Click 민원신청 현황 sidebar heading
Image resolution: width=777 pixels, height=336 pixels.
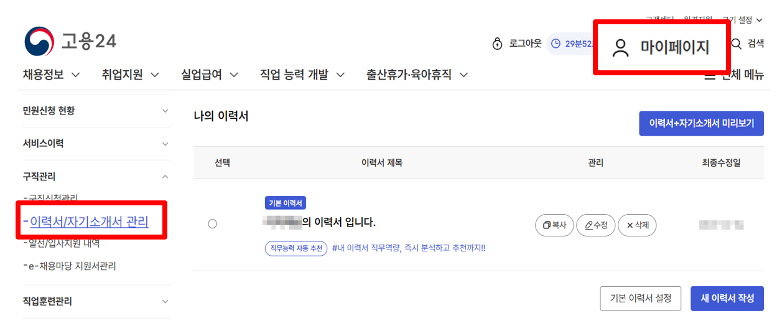pyautogui.click(x=49, y=111)
